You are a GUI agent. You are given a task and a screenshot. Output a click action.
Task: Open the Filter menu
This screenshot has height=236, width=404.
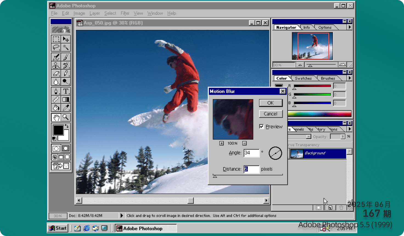pos(125,13)
